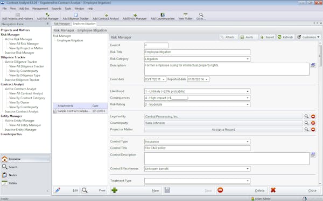323x201 pixels.
Task: Click the Add Risk Manager toolbar icon
Action: coord(47,15)
